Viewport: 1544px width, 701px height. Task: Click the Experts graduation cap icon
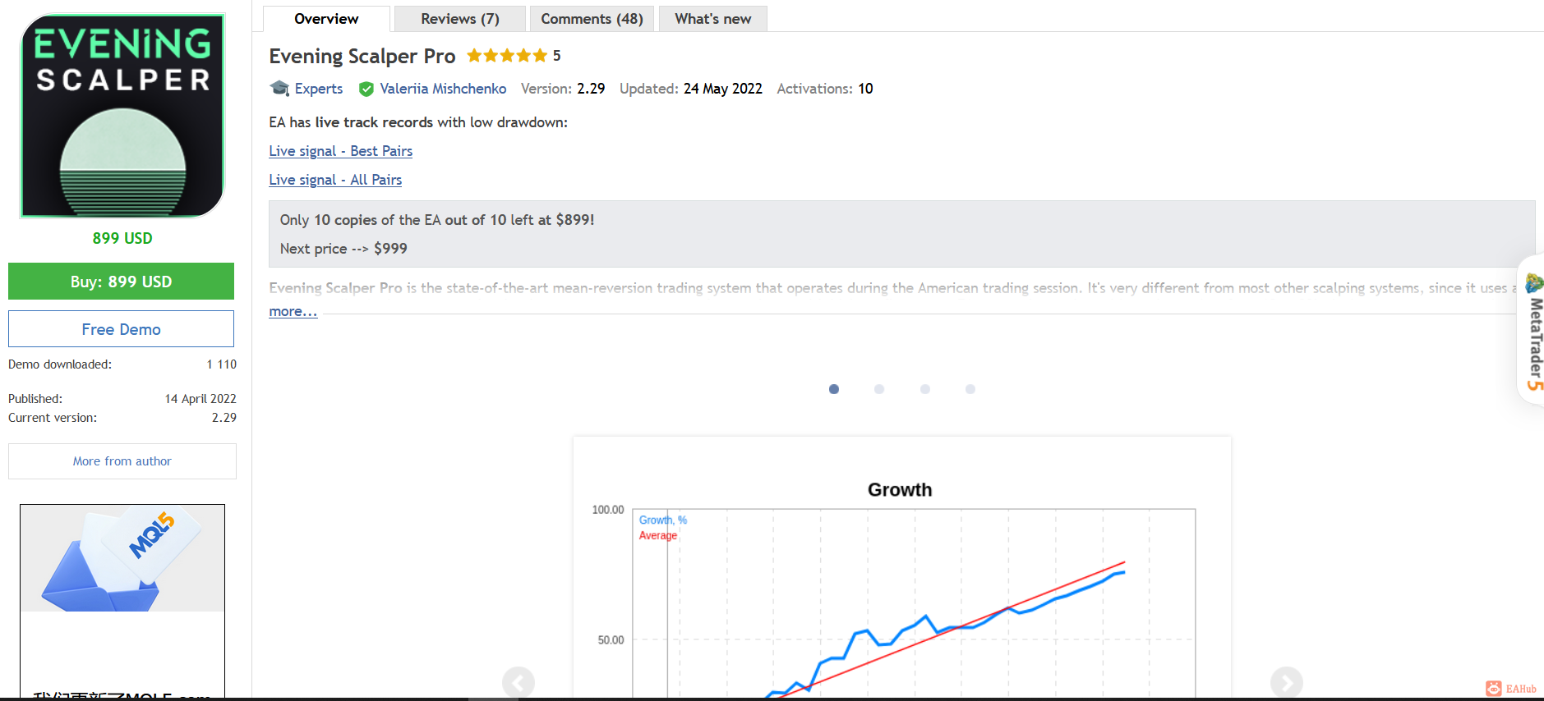(x=279, y=88)
